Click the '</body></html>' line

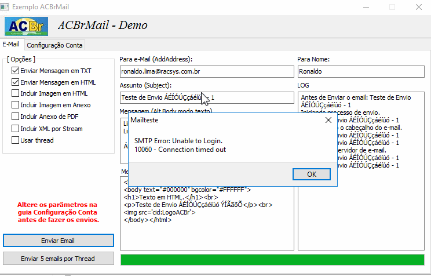pyautogui.click(x=148, y=220)
